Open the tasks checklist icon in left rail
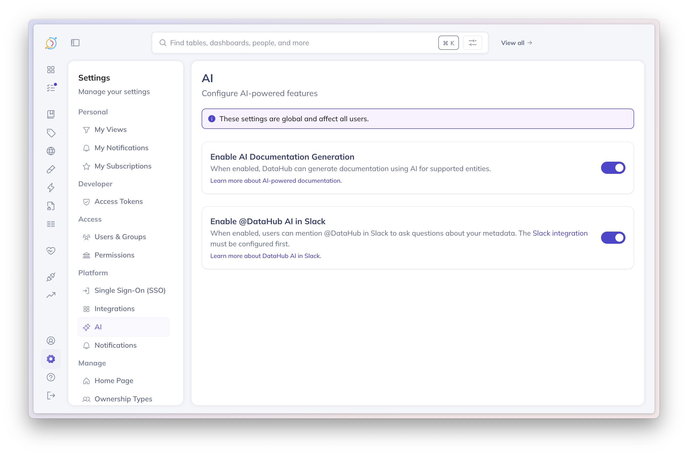Image resolution: width=688 pixels, height=456 pixels. pyautogui.click(x=51, y=87)
